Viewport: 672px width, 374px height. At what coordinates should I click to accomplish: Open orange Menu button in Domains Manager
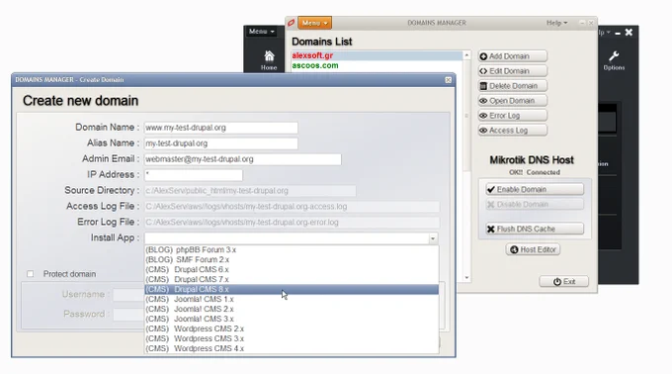[x=314, y=23]
